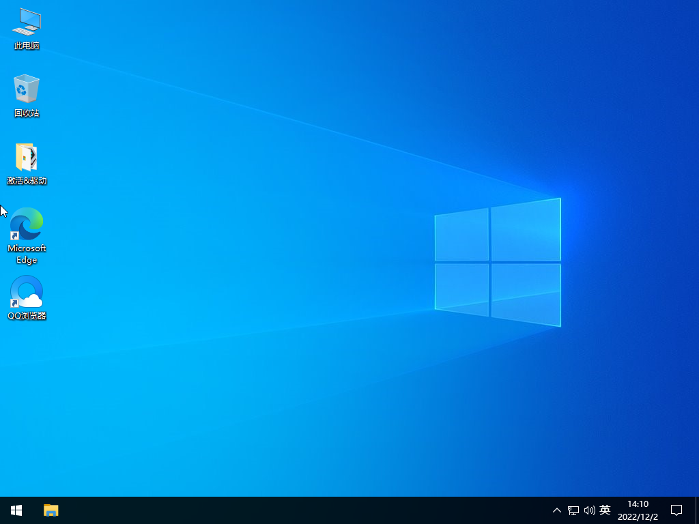This screenshot has width=699, height=524.
Task: Open the 激活&驱动 folder on desktop
Action: coord(26,157)
